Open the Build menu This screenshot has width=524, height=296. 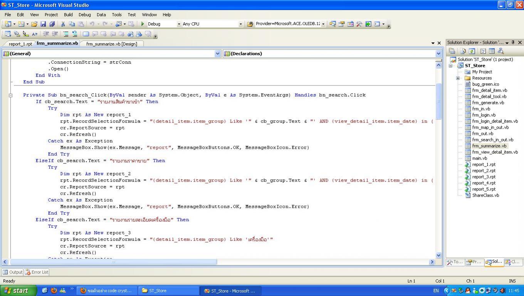pyautogui.click(x=68, y=15)
